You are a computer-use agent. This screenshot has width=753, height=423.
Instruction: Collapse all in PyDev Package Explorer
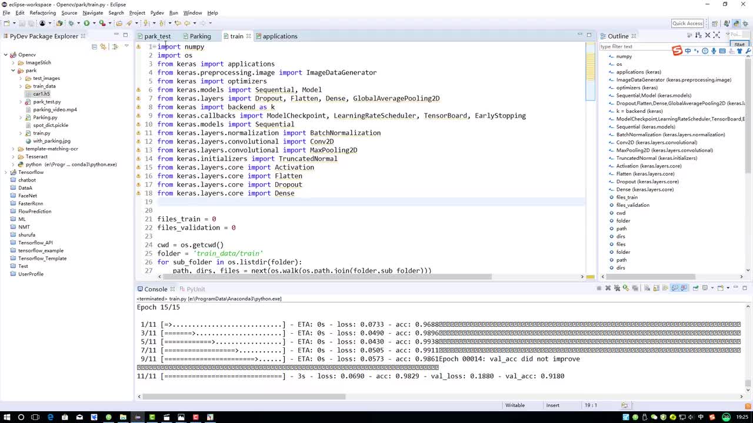click(x=94, y=46)
